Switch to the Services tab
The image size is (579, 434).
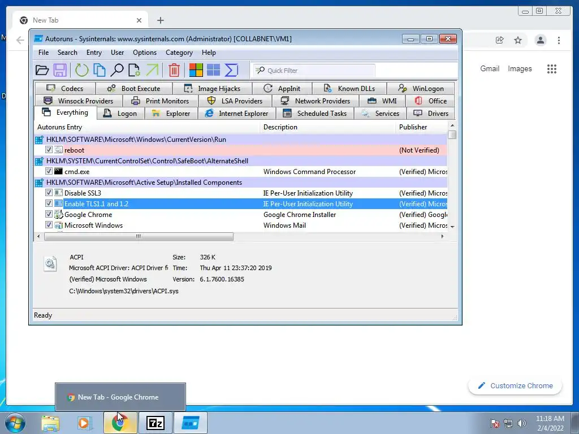(381, 113)
